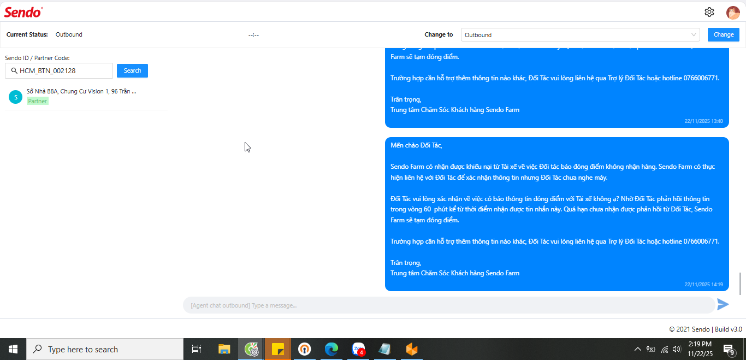Open Microsoft Edge from the taskbar
Screen dimensions: 746x360
point(331,349)
